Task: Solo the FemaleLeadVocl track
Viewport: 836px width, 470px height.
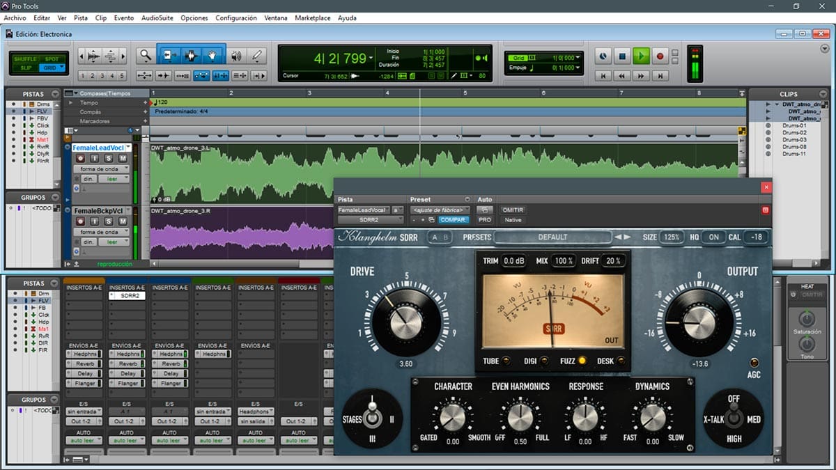Action: [x=109, y=159]
